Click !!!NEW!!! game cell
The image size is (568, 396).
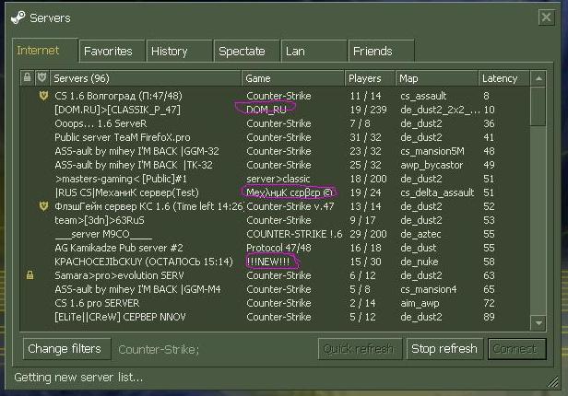coord(268,262)
